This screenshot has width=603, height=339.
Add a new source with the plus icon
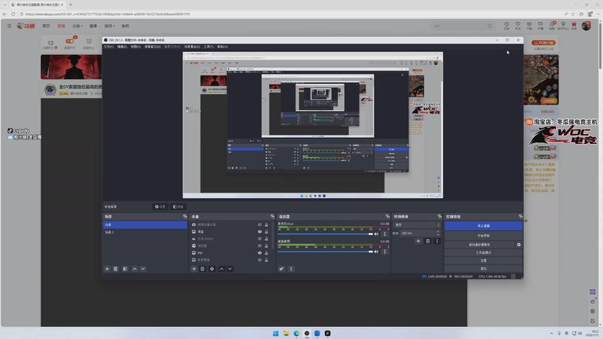(194, 269)
